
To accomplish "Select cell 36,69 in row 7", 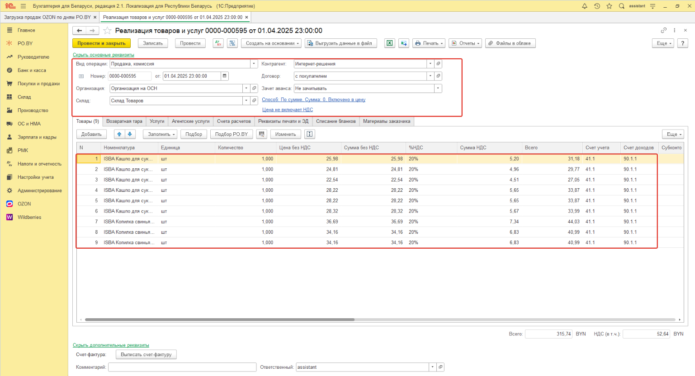I will pyautogui.click(x=308, y=222).
